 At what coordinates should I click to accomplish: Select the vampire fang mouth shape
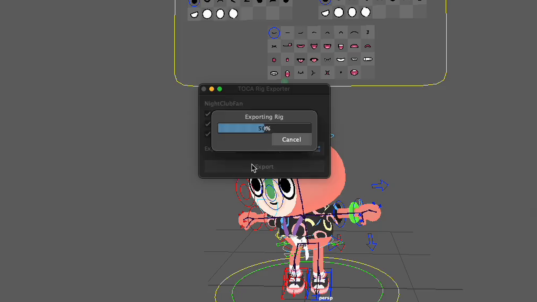pos(327,60)
